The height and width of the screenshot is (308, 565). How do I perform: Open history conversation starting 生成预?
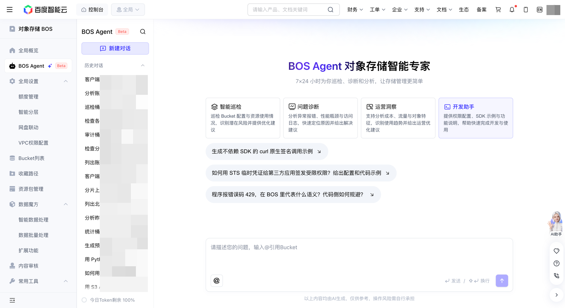[115, 246]
